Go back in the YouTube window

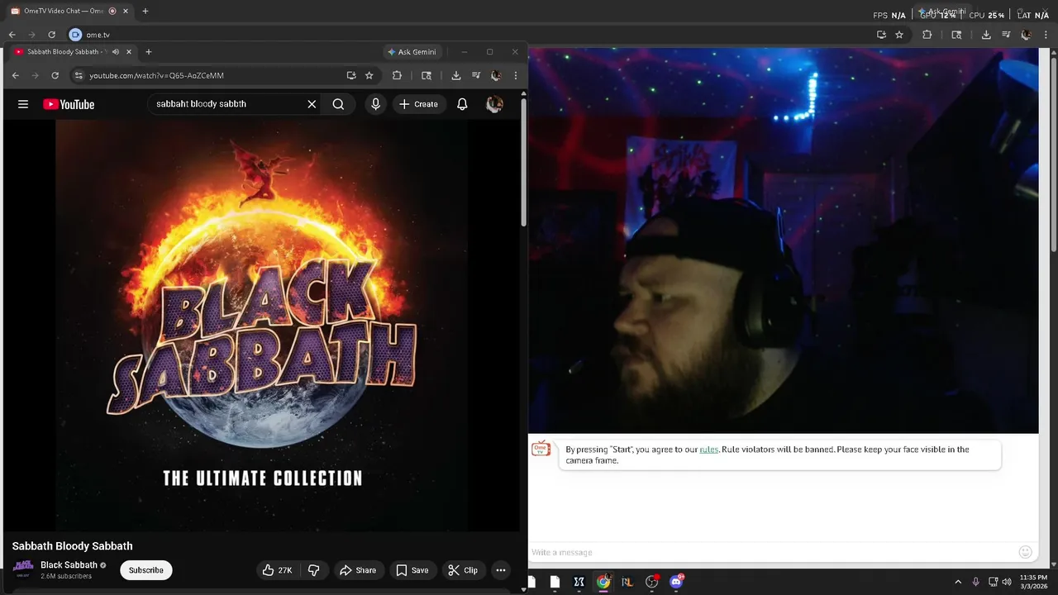click(x=15, y=75)
